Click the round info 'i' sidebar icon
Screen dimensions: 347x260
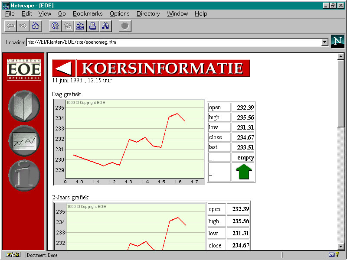click(x=24, y=175)
